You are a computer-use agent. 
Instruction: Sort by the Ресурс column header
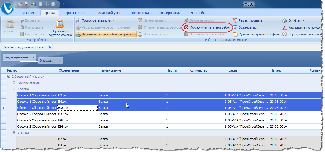tap(32, 70)
